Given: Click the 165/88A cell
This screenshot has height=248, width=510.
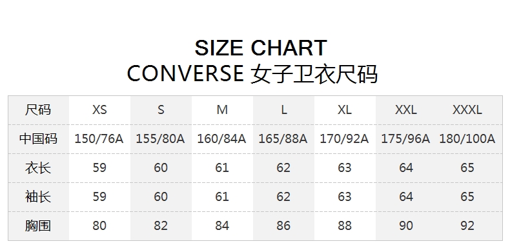Looking at the screenshot, I should coord(283,139).
